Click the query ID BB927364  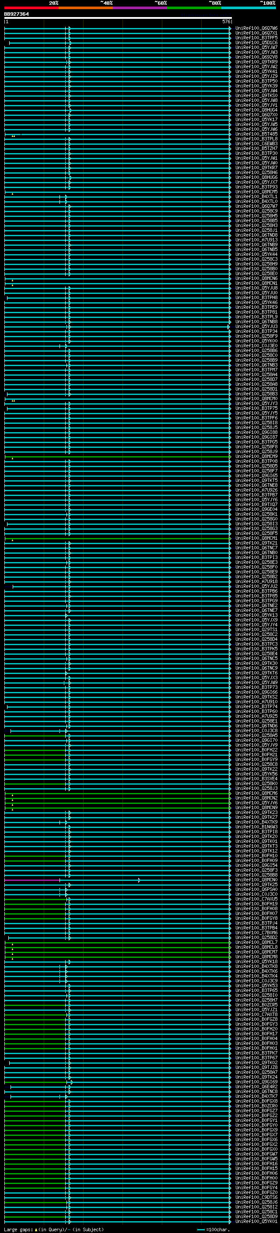(16, 14)
